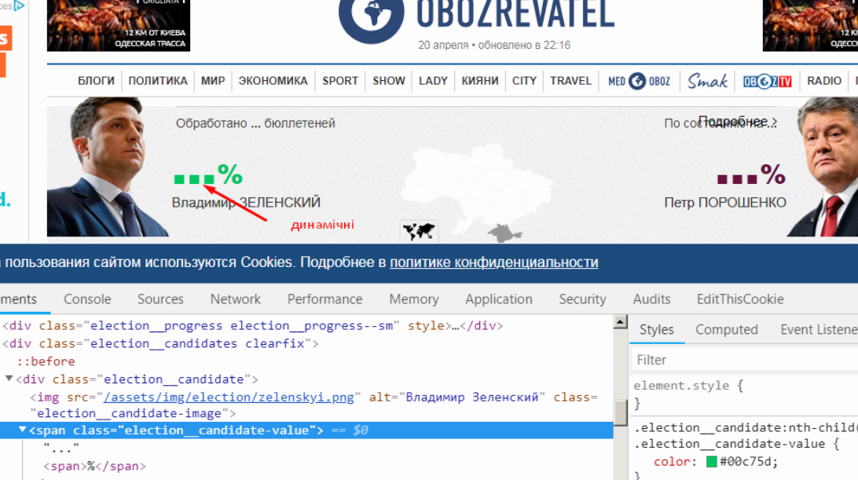Viewport: 858px width, 480px height.
Task: Switch to the Security tab
Action: (582, 299)
